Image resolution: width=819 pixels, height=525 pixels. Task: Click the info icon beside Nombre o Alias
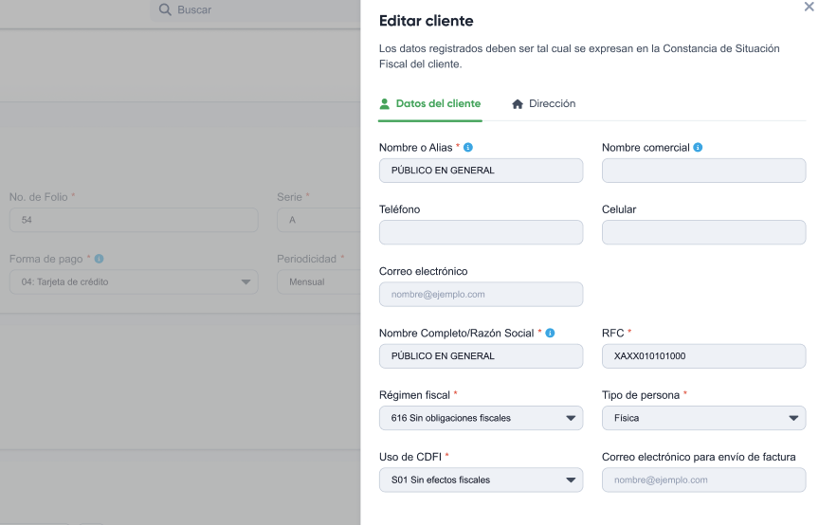(468, 147)
